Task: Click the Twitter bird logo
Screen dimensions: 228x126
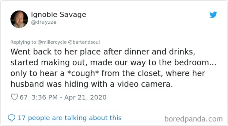Action: (x=213, y=15)
